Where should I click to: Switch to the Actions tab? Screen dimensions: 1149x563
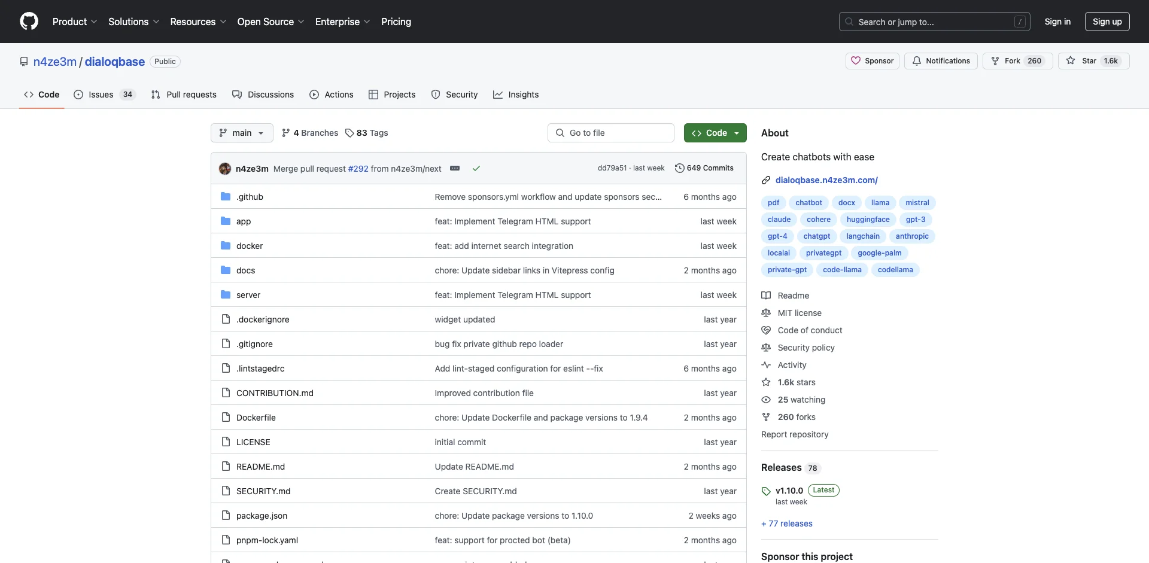(x=332, y=95)
